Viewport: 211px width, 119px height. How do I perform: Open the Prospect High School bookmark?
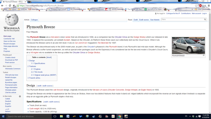click(57, 9)
